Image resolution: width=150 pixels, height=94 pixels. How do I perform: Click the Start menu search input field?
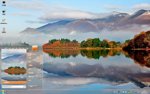[x=14, y=86]
